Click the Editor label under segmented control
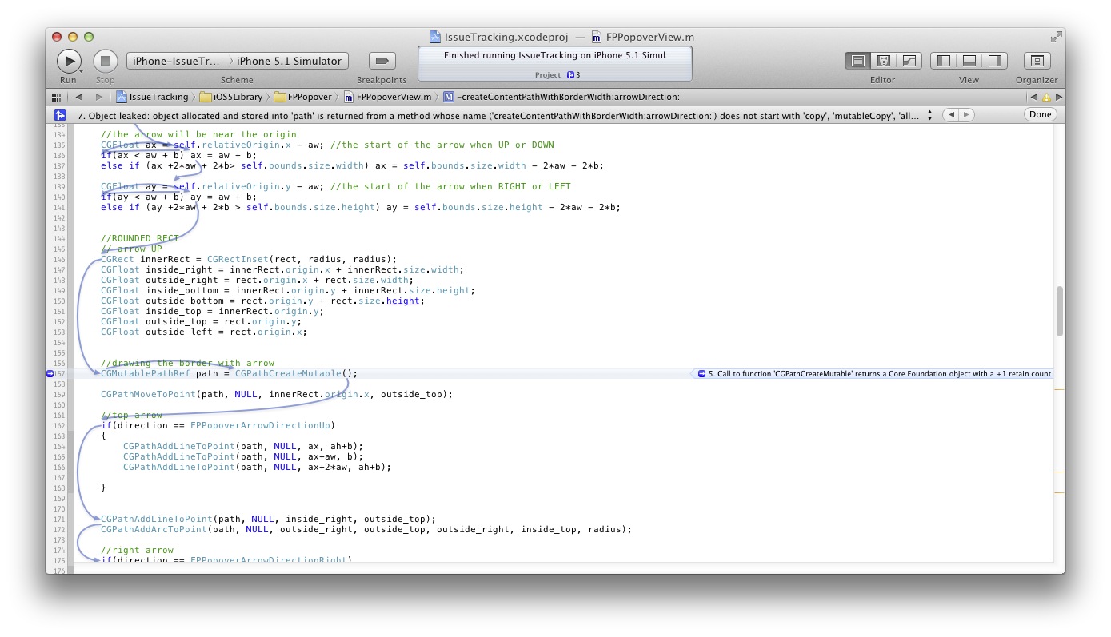Image resolution: width=1111 pixels, height=637 pixels. tap(882, 80)
